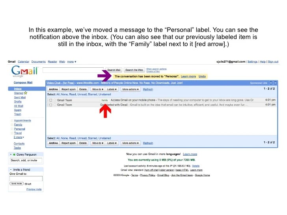Open the Appointments label

[22, 120]
